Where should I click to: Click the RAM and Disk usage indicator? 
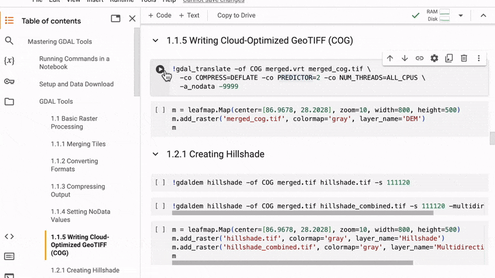[x=438, y=15]
